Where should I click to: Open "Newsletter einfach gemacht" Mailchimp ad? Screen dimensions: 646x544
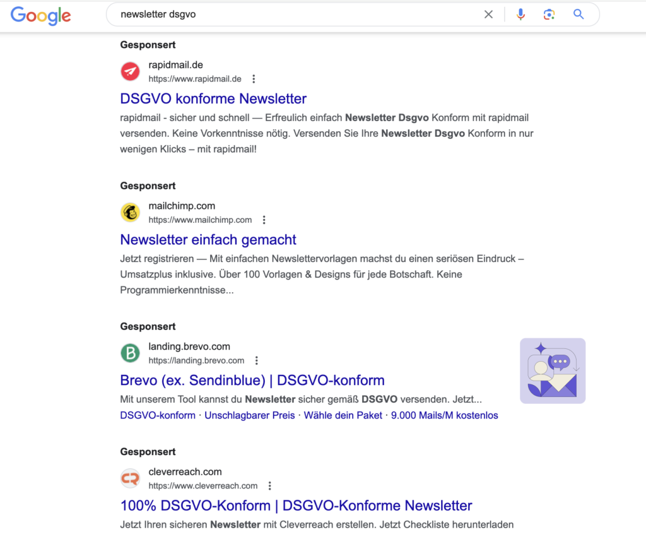click(208, 240)
